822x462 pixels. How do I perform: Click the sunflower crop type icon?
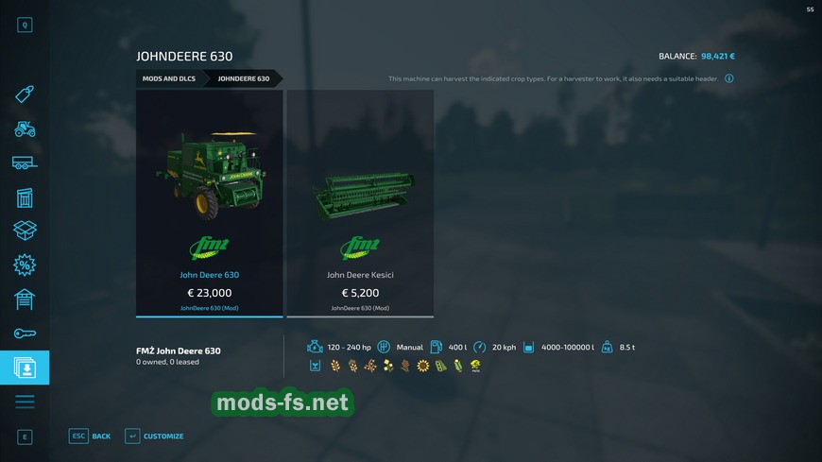click(423, 366)
